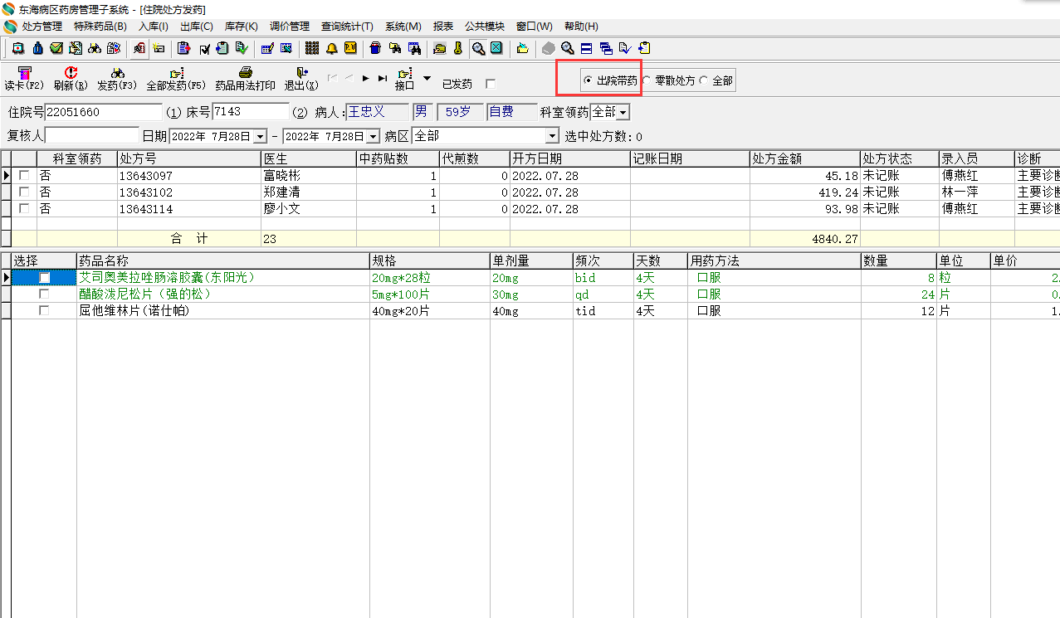1060x618 pixels.
Task: Open the 帮助(H) menu
Action: (x=581, y=27)
